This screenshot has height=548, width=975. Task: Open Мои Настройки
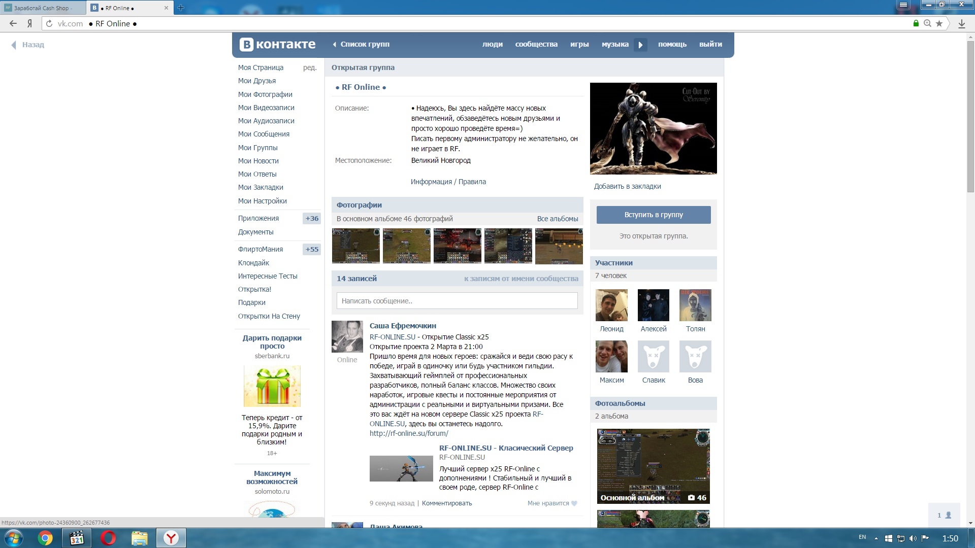click(263, 201)
